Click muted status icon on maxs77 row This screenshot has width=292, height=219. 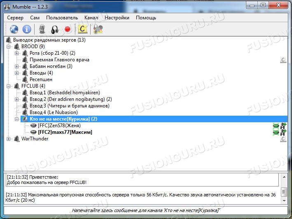(276, 133)
